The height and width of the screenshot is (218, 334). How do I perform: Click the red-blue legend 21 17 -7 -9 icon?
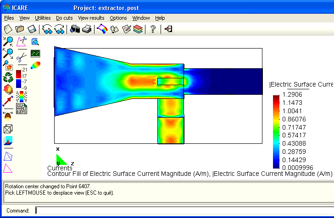point(22,79)
